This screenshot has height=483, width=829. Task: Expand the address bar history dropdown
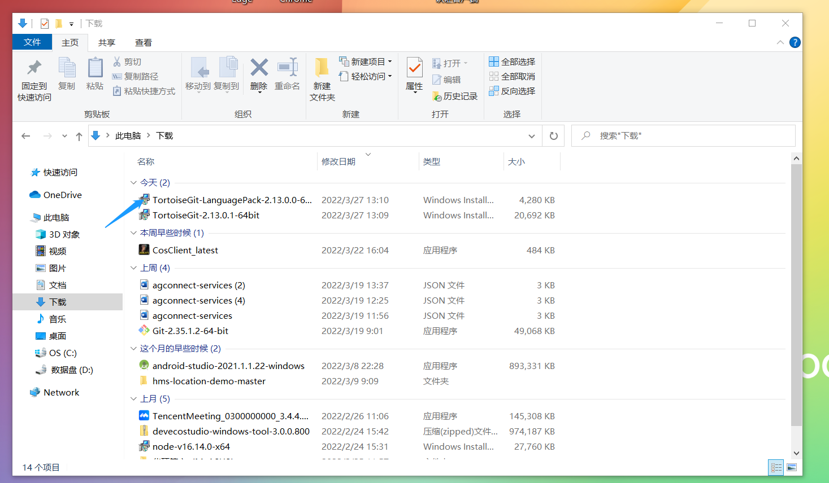pos(531,136)
